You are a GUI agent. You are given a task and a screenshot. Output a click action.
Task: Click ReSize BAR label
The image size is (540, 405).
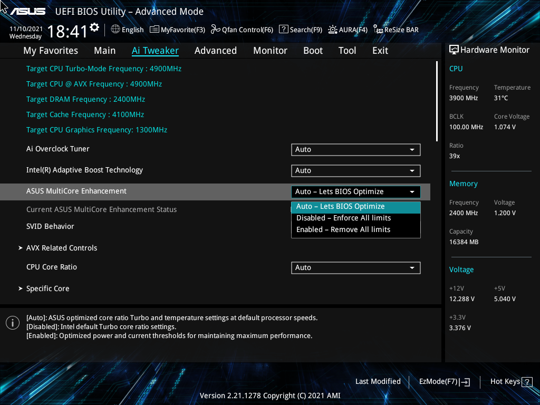click(x=401, y=30)
